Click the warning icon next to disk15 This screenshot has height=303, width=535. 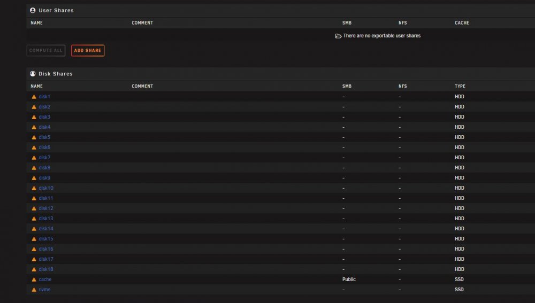pyautogui.click(x=34, y=239)
